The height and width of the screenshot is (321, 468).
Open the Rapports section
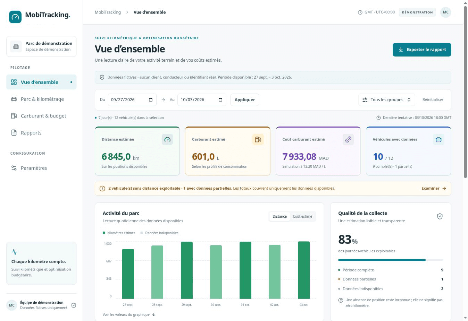(41, 133)
